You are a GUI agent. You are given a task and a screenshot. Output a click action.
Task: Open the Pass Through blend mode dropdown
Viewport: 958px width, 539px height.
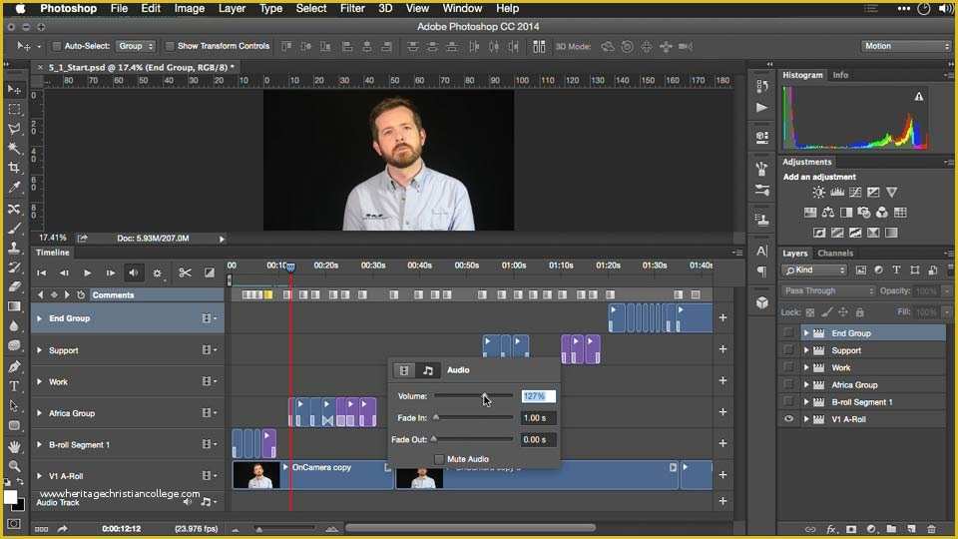pos(828,290)
